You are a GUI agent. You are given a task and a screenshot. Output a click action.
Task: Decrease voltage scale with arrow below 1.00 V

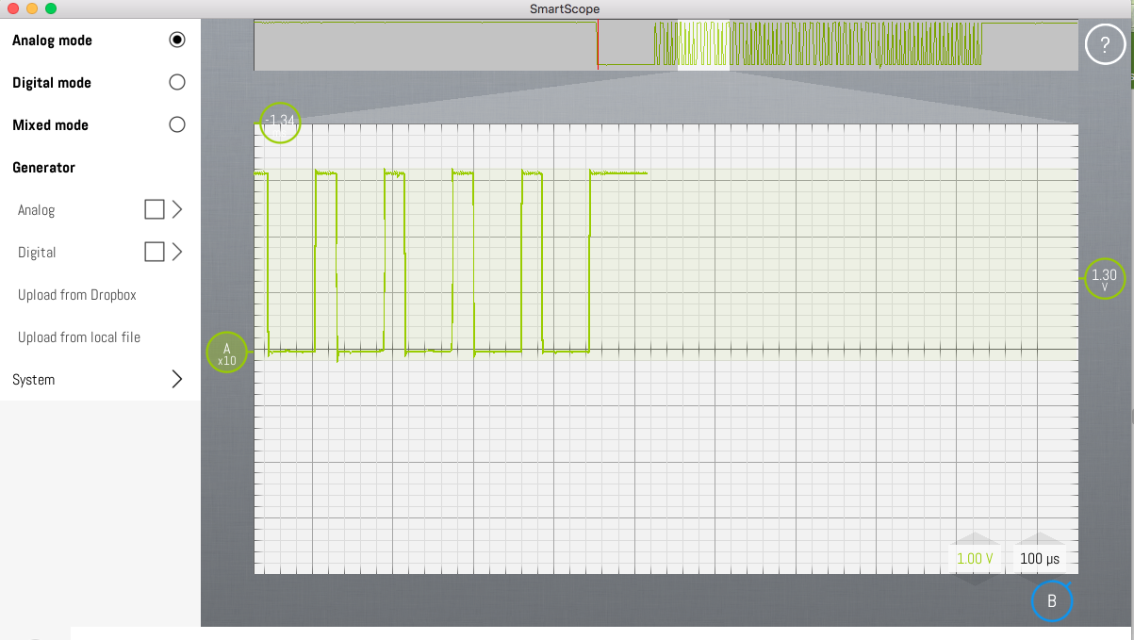point(975,578)
